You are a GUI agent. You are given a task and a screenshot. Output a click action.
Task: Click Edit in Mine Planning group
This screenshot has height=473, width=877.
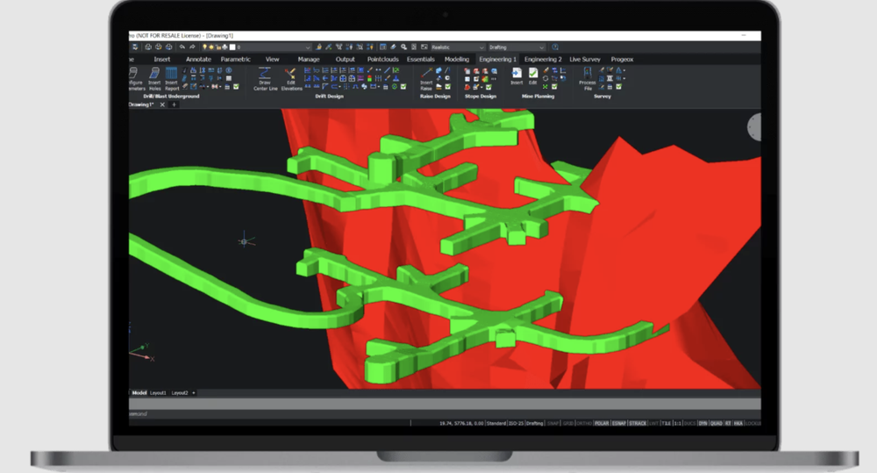tap(533, 76)
